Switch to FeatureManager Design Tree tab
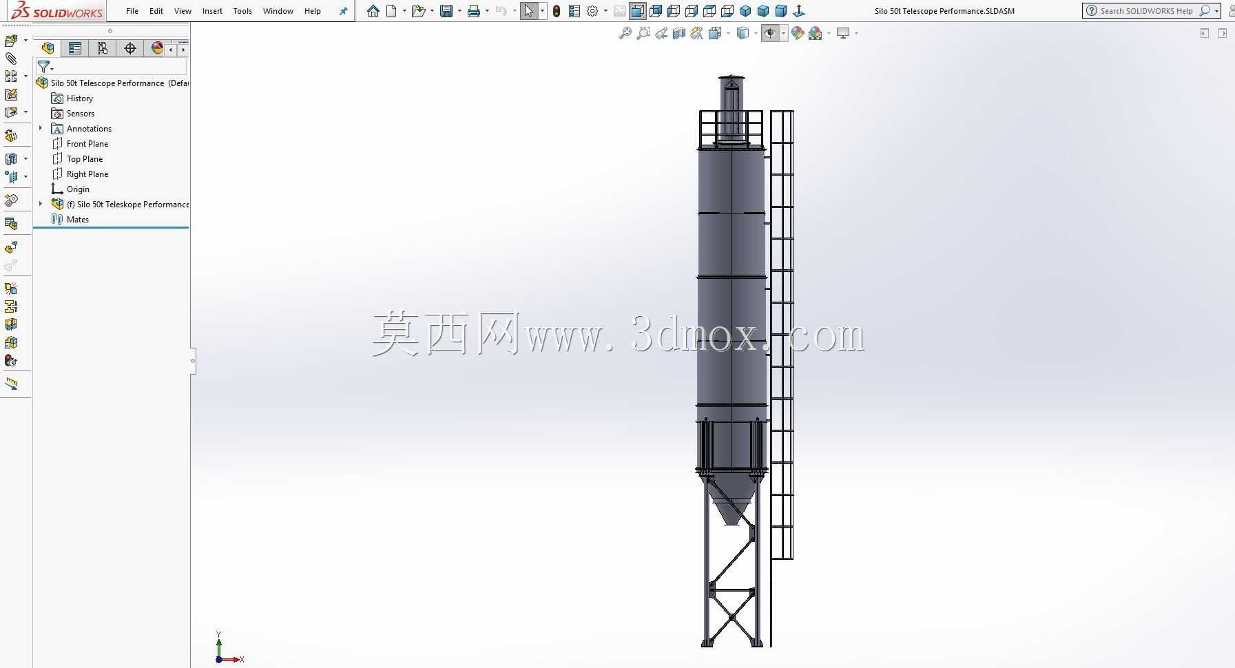This screenshot has width=1235, height=668. point(48,48)
